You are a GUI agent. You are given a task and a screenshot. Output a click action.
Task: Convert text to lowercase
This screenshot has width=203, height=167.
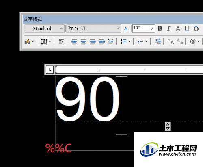coord(180,41)
